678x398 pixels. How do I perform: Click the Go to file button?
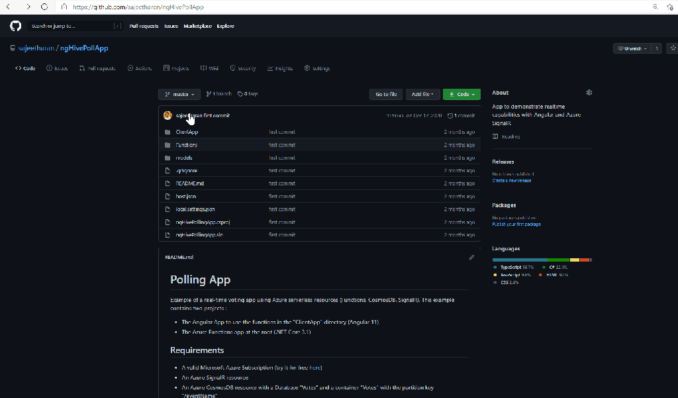click(386, 94)
